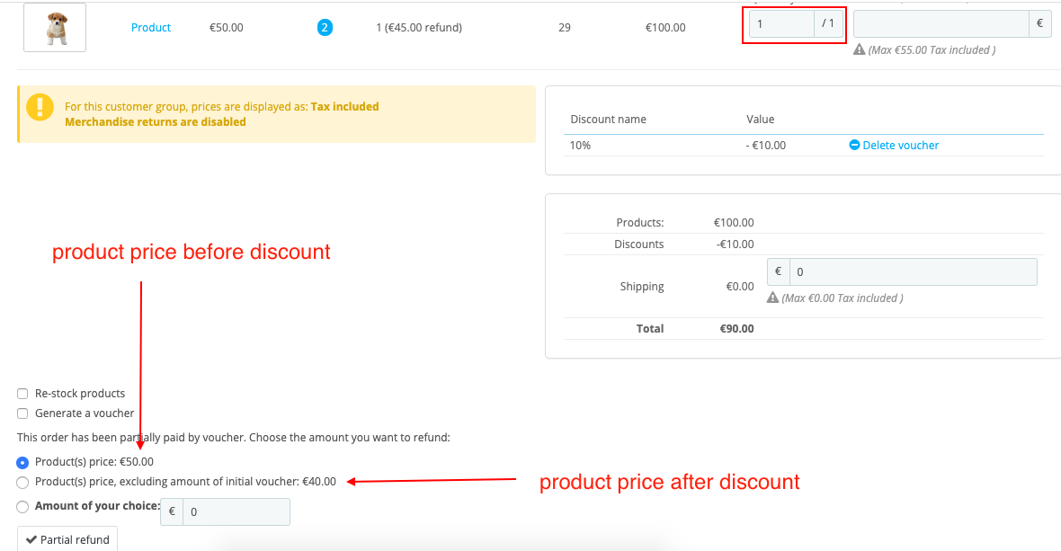This screenshot has width=1061, height=551.
Task: Click the blue quantity badge showing 2
Action: (x=325, y=28)
